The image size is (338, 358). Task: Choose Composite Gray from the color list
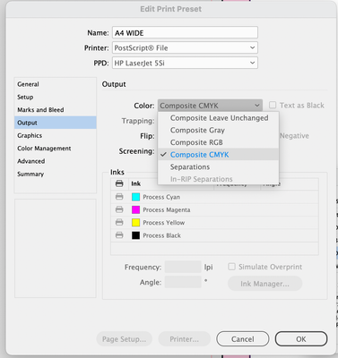[x=219, y=130]
